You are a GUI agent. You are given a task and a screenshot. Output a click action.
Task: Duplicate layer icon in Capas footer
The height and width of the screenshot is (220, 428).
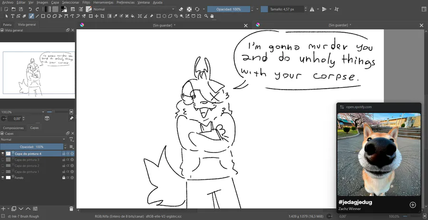14,209
